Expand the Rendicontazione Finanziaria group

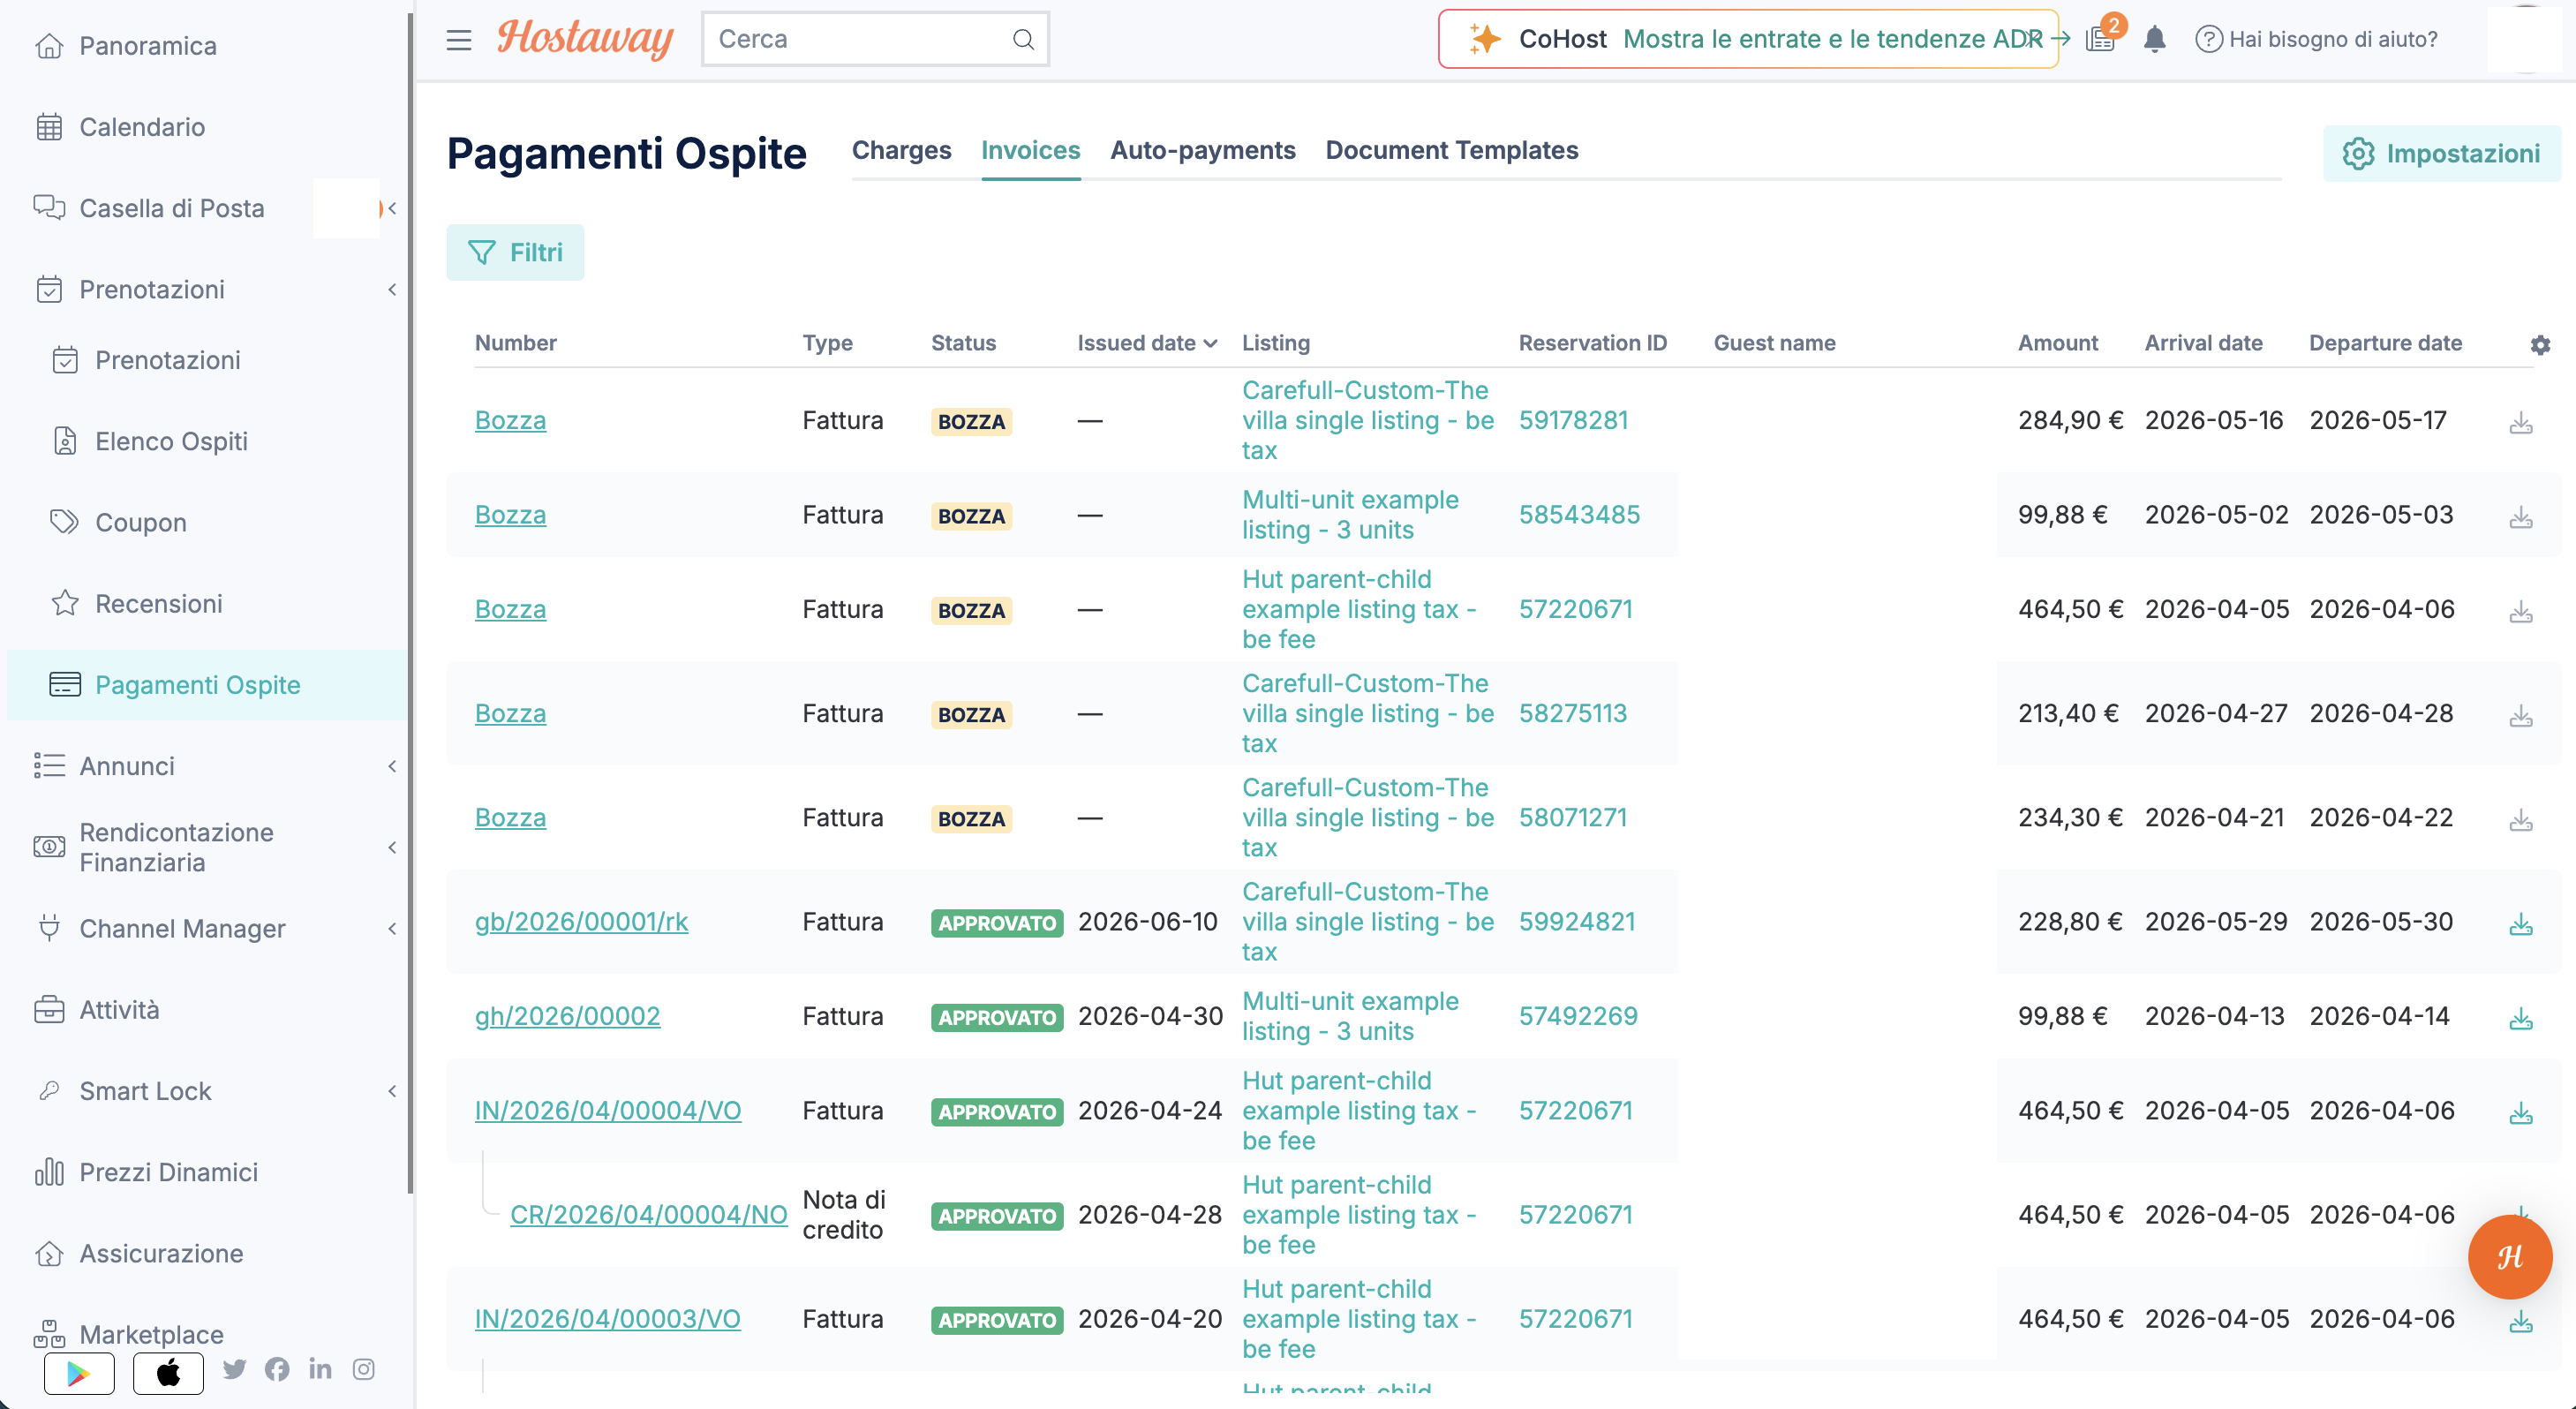click(x=392, y=847)
